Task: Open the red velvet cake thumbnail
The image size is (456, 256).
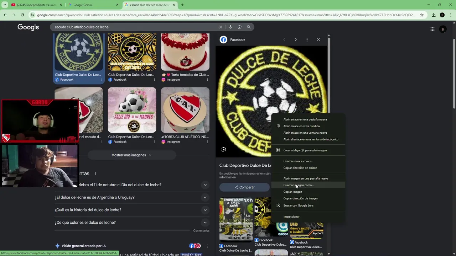Action: click(185, 52)
